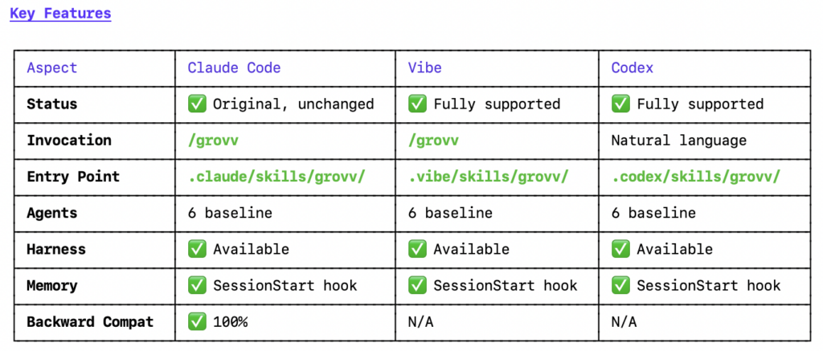The width and height of the screenshot is (823, 351).
Task: Click the checkmark icon in Vibe Status cell
Action: coord(417,104)
